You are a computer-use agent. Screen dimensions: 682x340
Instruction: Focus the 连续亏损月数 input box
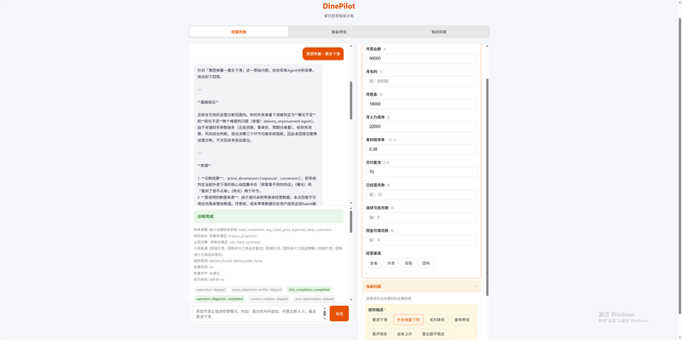pyautogui.click(x=421, y=217)
